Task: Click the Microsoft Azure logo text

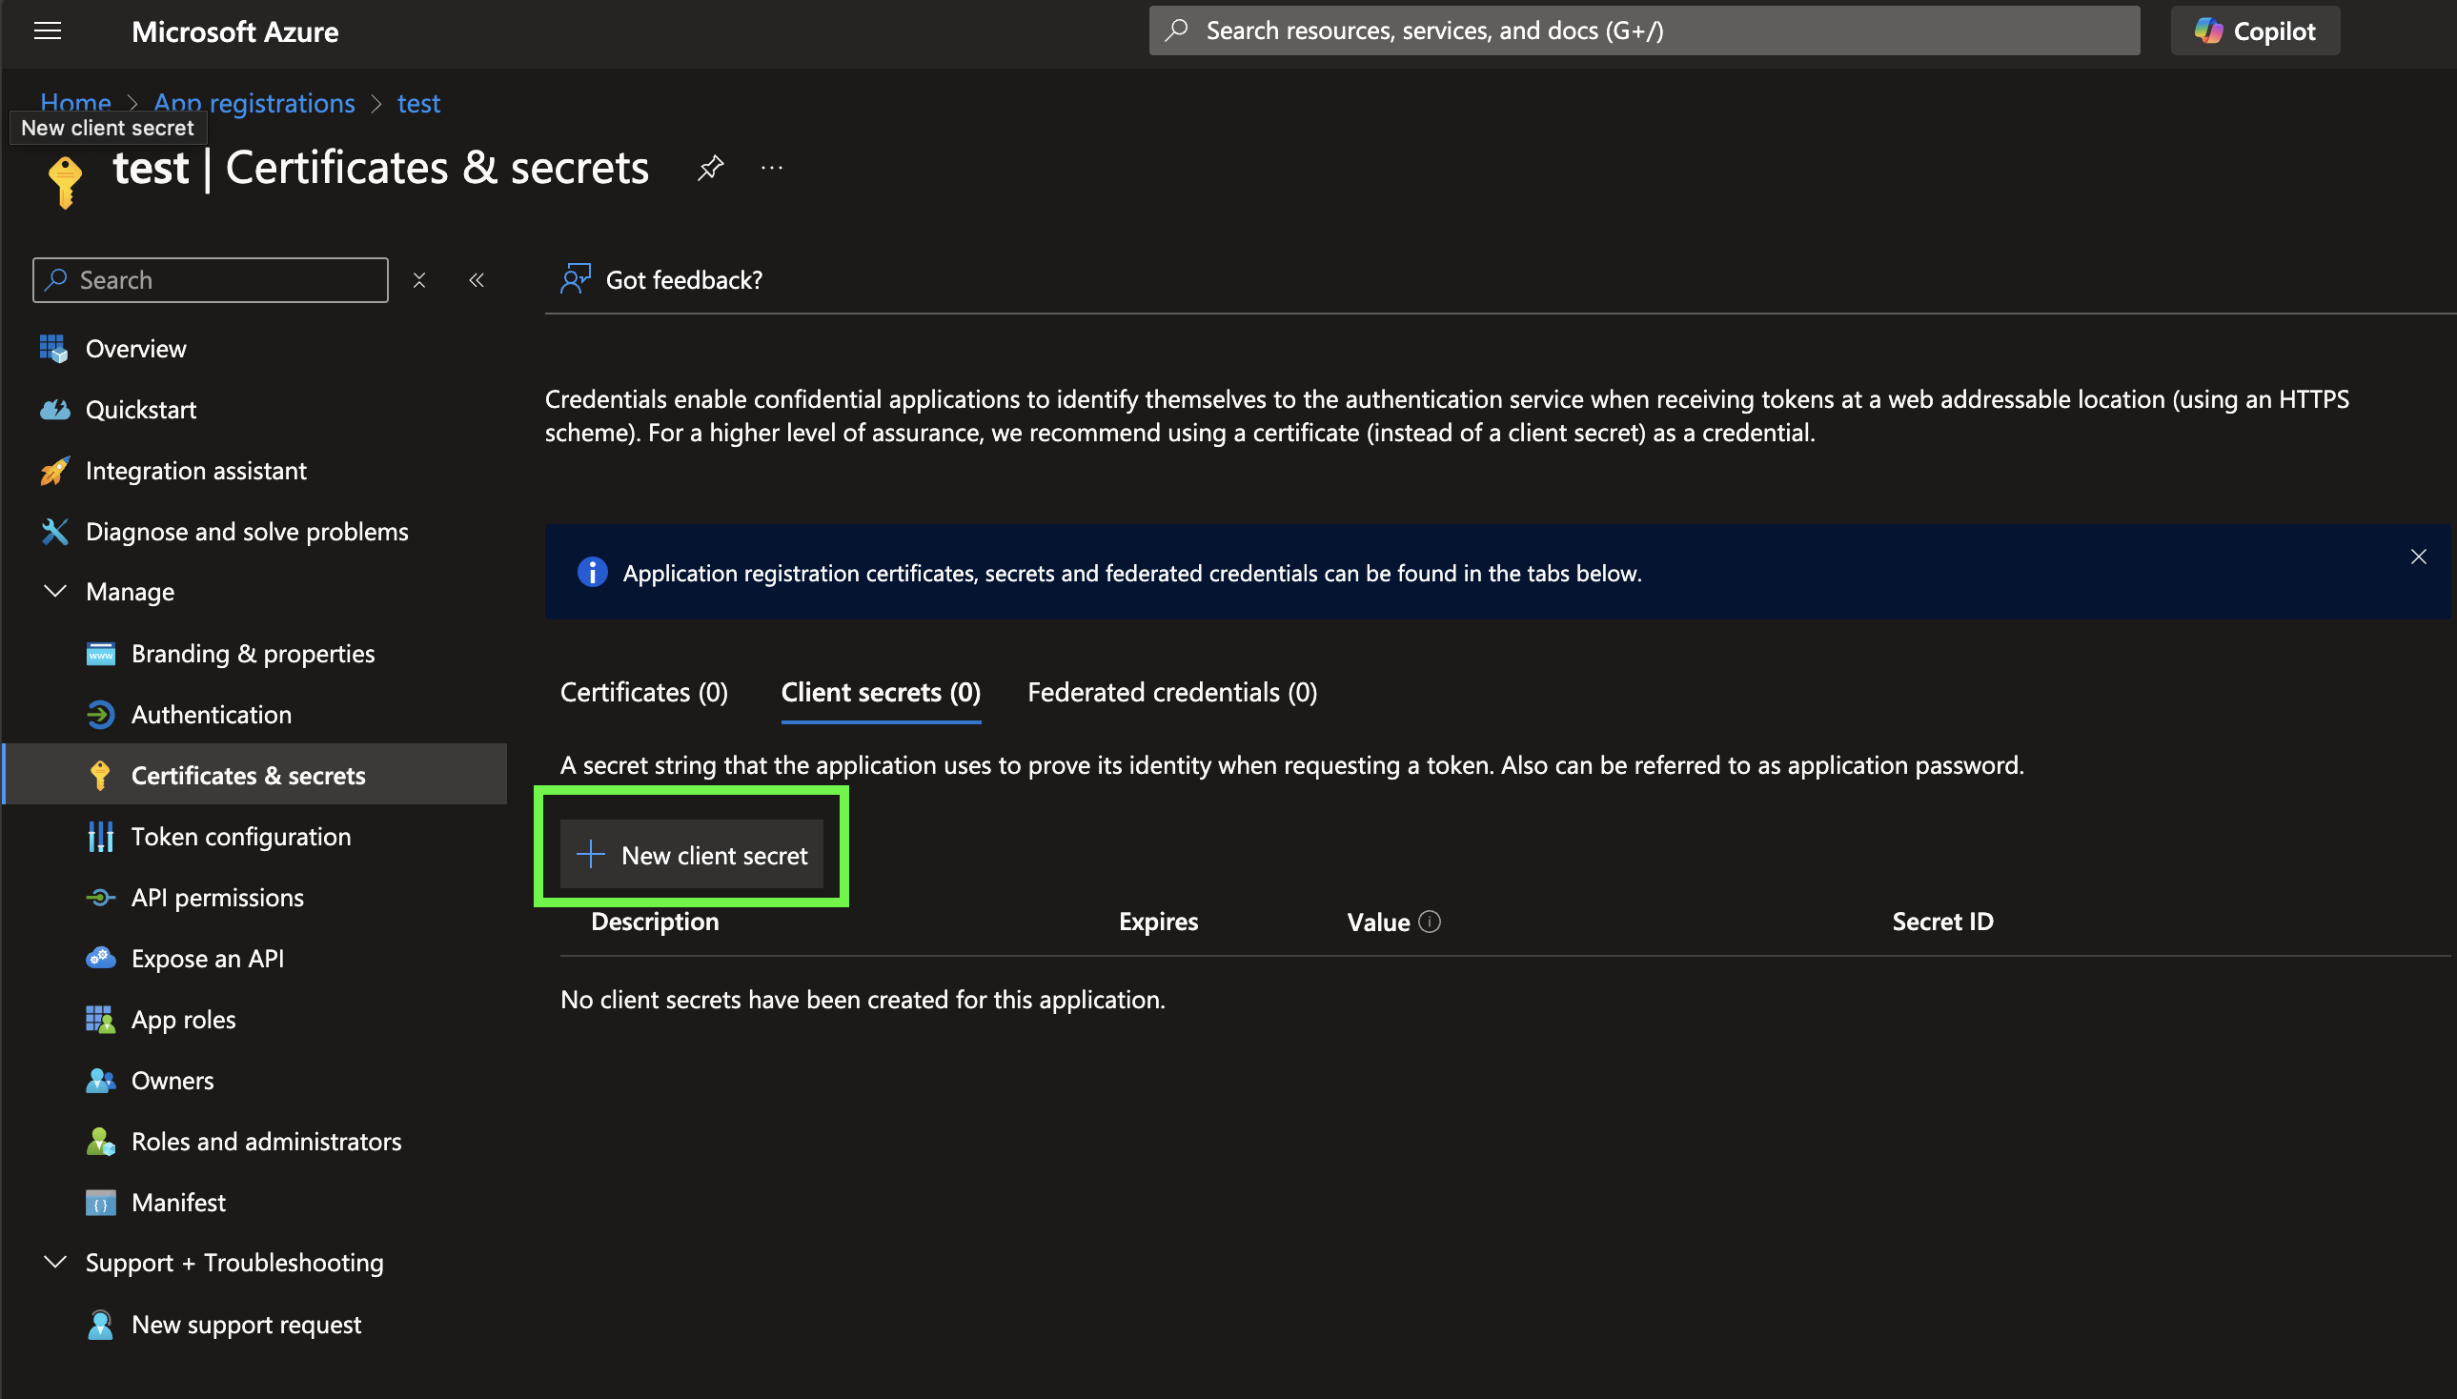Action: [234, 31]
